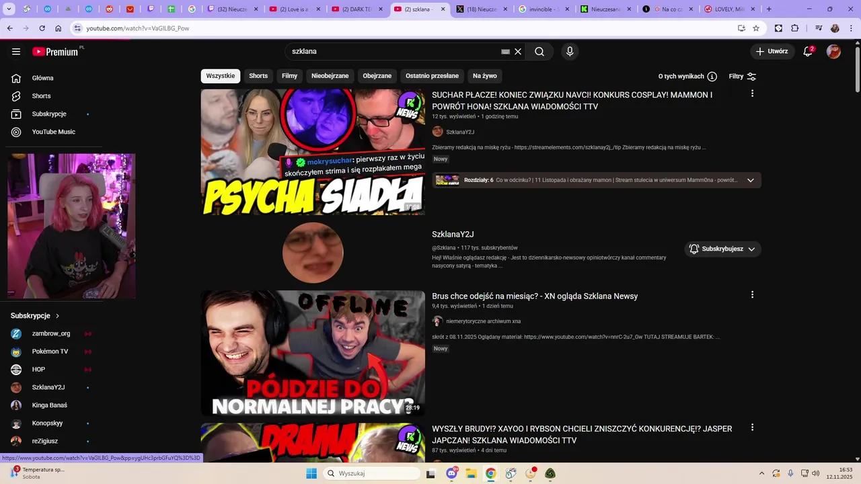
Task: Open the Filtry filters panel
Action: click(x=743, y=77)
